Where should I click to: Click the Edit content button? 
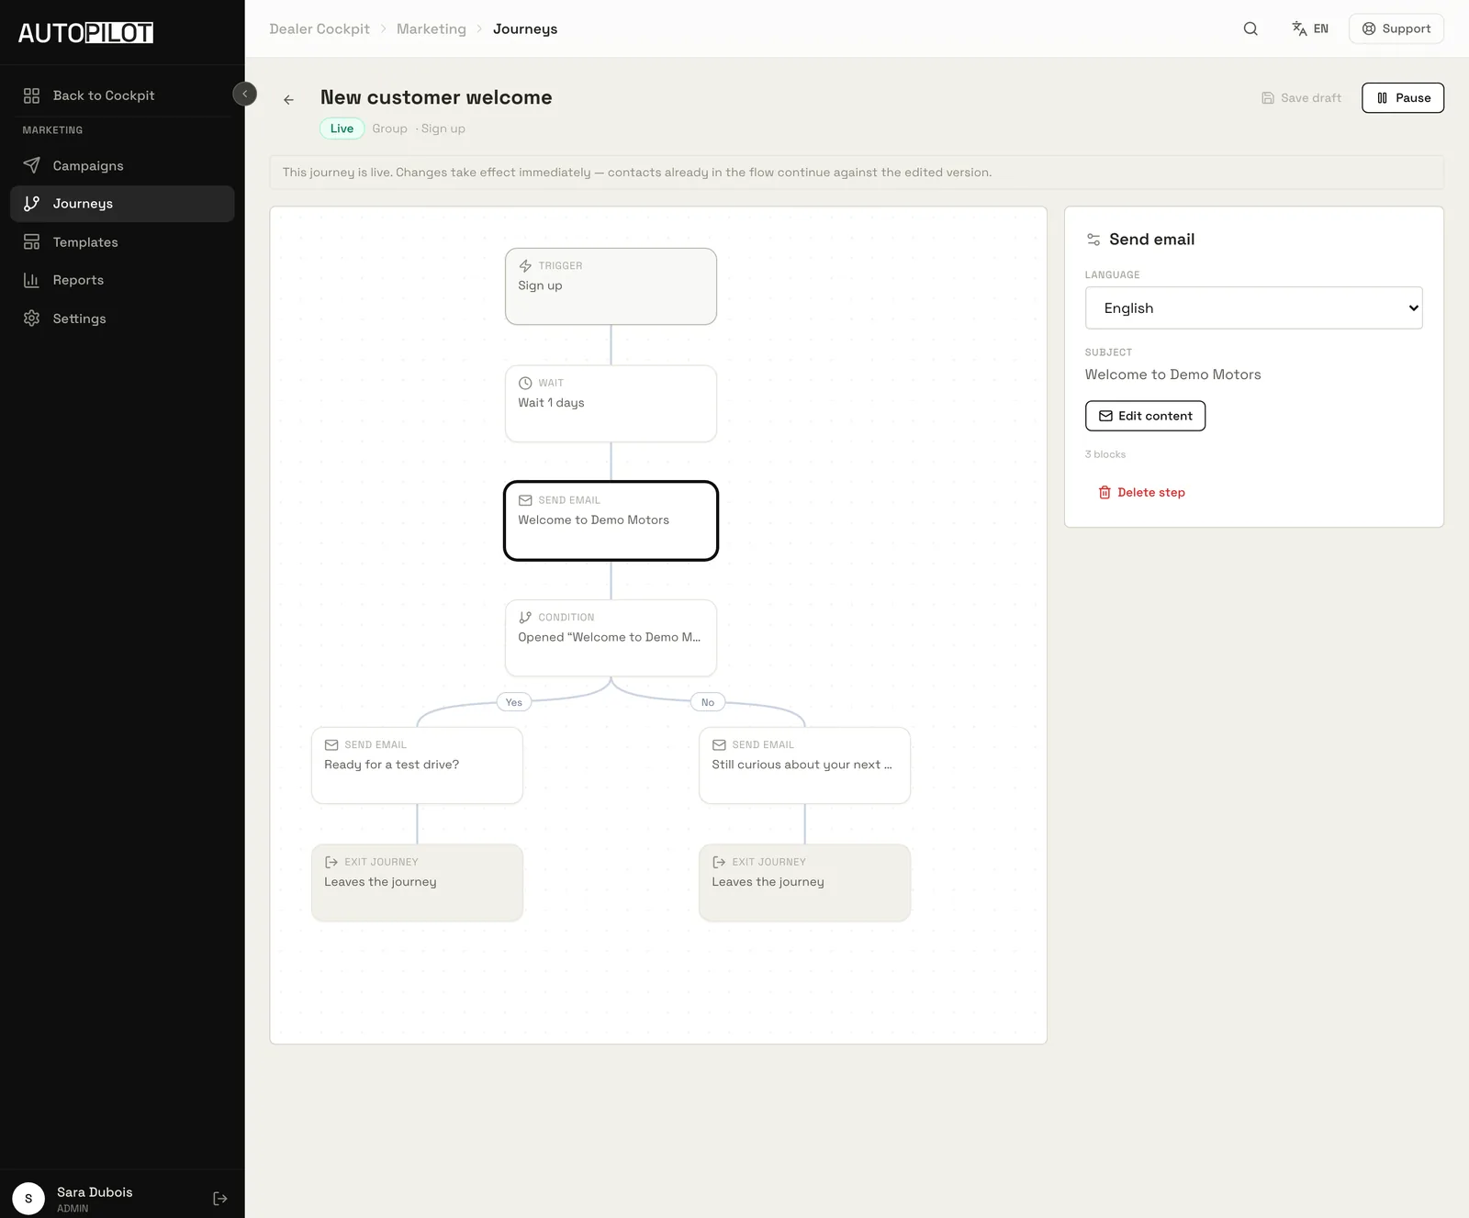click(1145, 416)
